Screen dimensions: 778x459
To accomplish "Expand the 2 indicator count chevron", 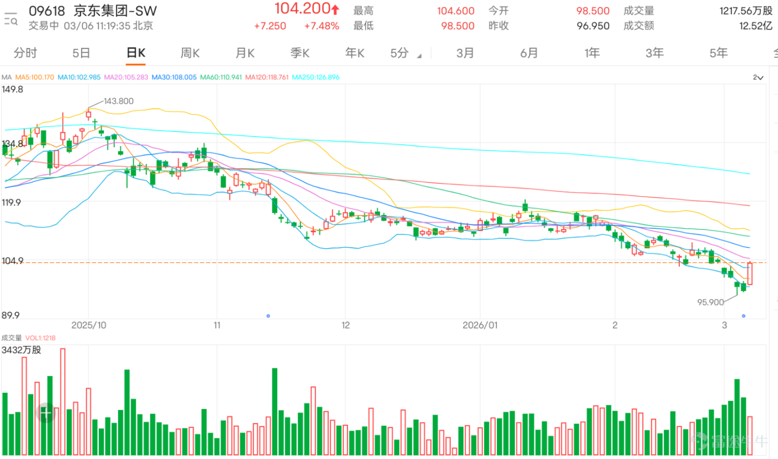I will tap(758, 77).
